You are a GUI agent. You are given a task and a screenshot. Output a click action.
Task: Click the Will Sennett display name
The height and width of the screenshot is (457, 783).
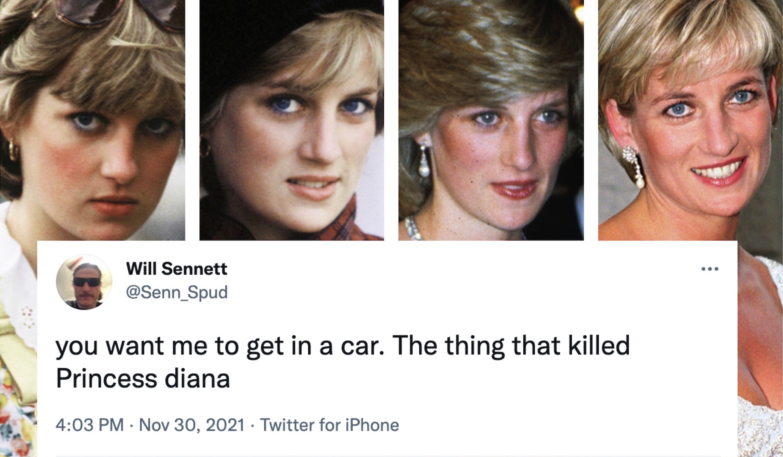(176, 269)
